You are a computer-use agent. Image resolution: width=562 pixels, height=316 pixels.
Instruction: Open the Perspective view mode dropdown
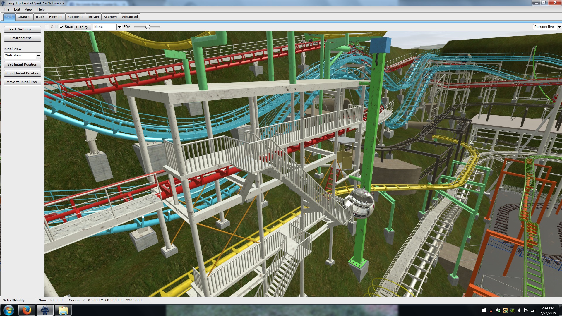tap(559, 27)
